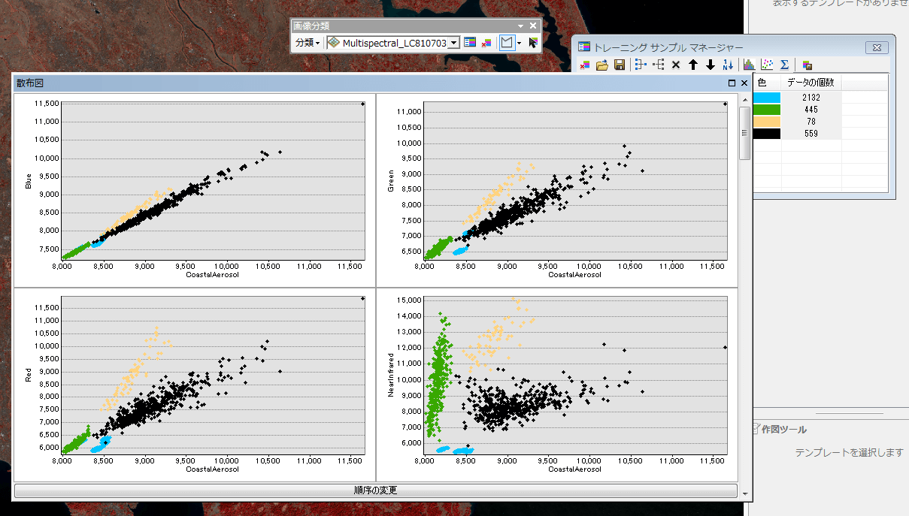This screenshot has height=516, width=909.
Task: Show statistics with the sigma icon
Action: (x=784, y=65)
